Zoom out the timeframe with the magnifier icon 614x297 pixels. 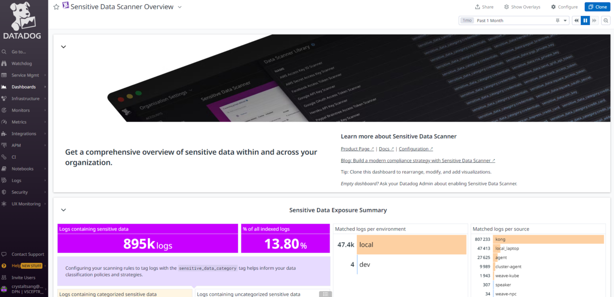605,20
